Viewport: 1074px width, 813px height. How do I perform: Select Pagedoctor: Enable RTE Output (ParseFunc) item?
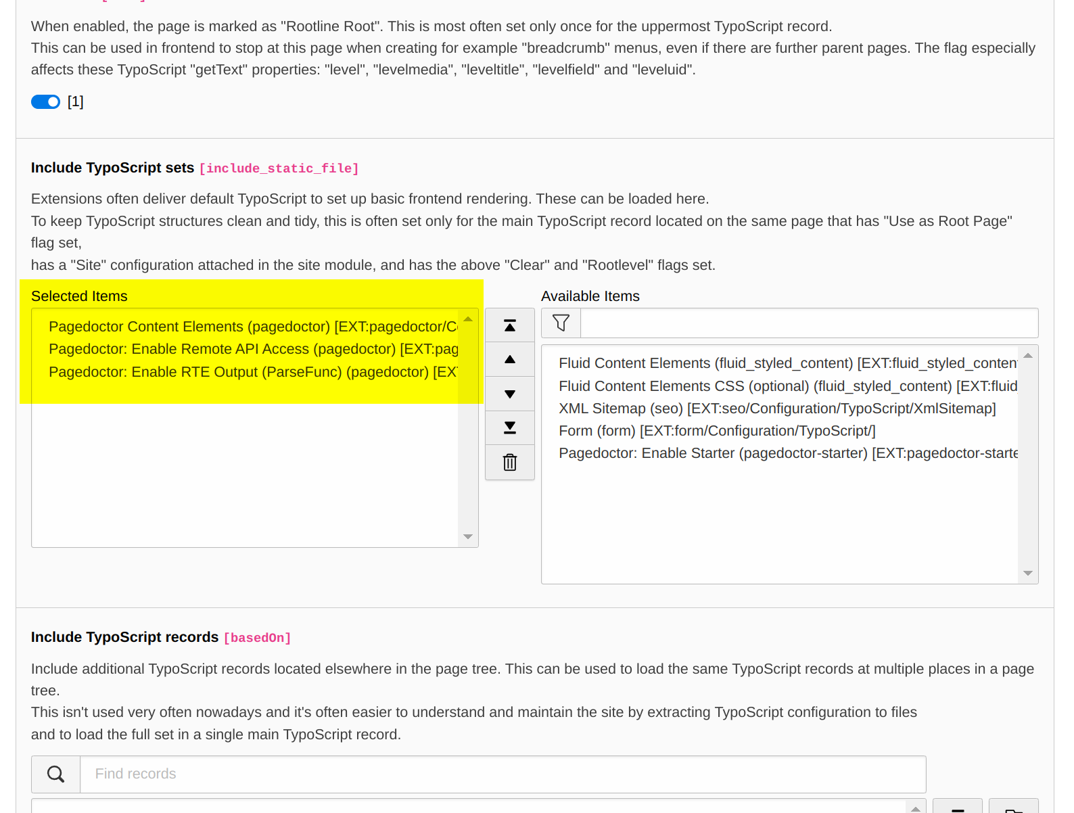[254, 372]
